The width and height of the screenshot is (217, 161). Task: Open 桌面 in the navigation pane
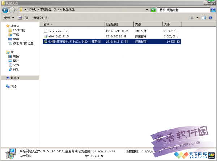tap(16, 39)
